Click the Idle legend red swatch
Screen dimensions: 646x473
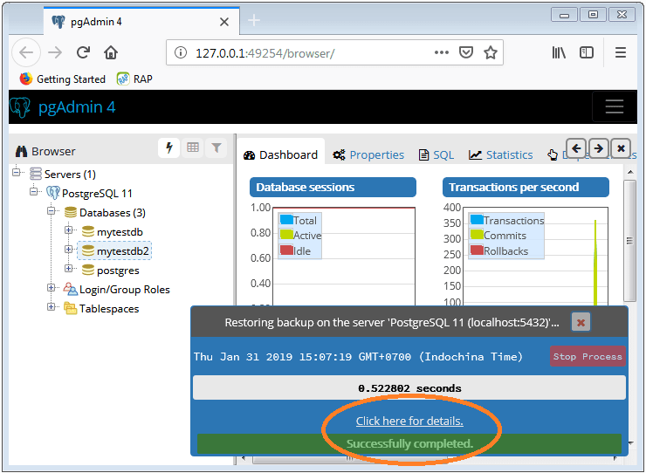286,250
